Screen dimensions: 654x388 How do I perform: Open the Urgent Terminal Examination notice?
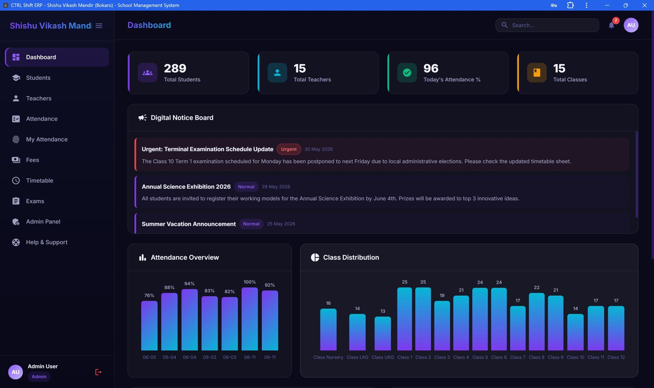(x=382, y=155)
